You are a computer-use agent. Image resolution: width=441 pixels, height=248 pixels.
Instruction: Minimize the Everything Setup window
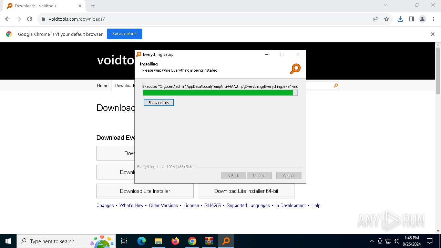[x=267, y=54]
